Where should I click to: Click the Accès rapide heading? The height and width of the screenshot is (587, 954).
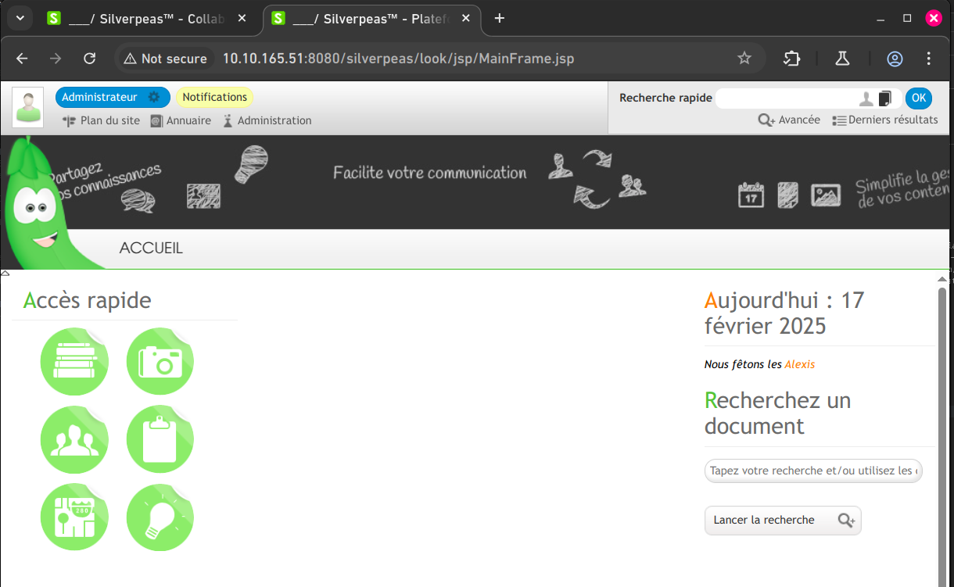(x=88, y=300)
